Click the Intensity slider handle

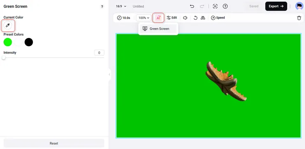[x=4, y=58]
